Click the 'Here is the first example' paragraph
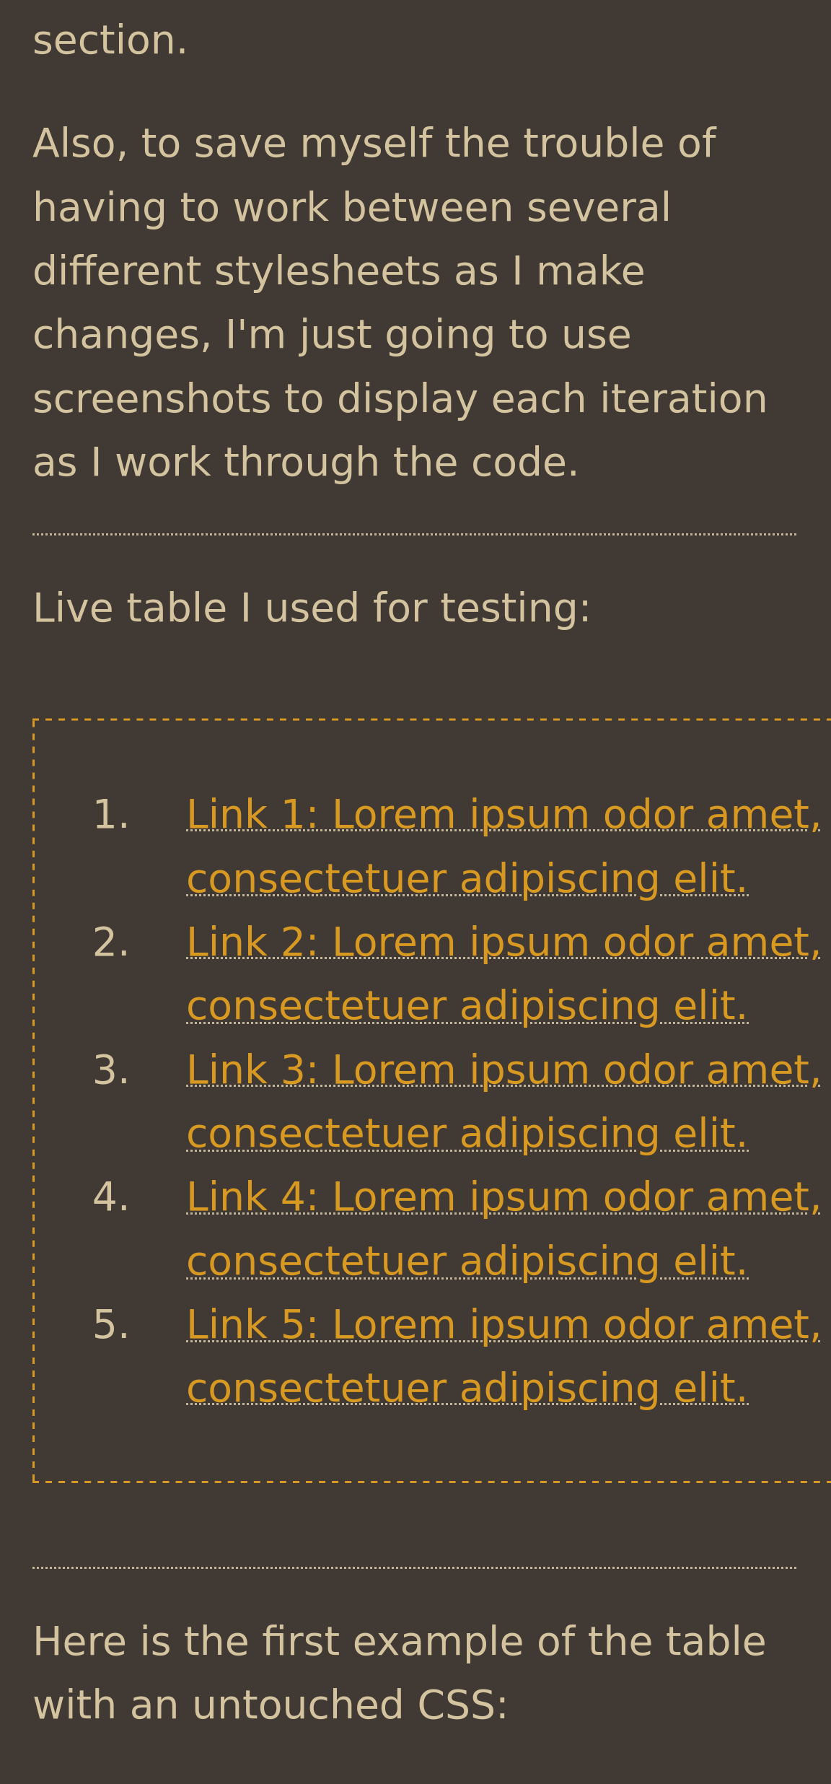Image resolution: width=831 pixels, height=1784 pixels. [400, 1674]
